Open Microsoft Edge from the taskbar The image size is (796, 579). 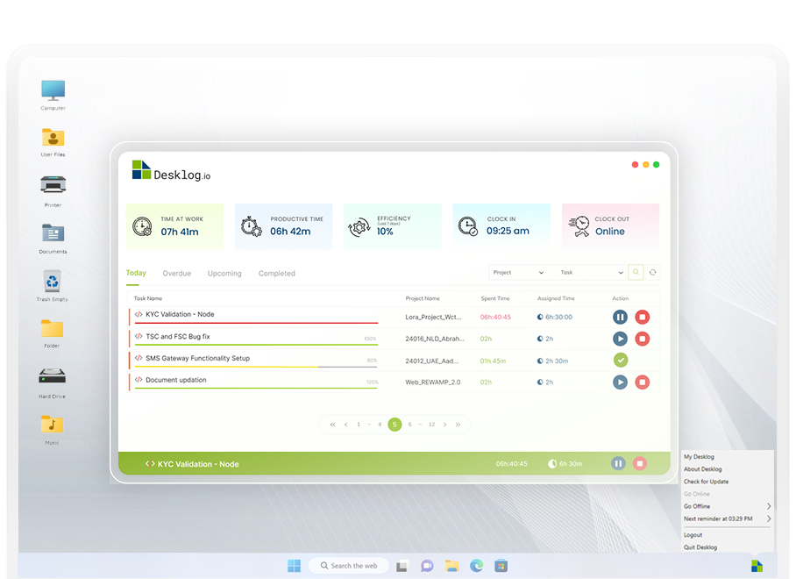coord(476,566)
